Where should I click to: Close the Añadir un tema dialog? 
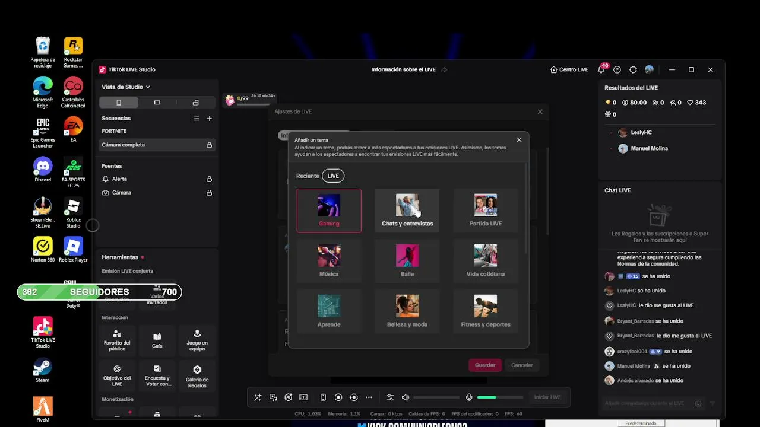519,140
